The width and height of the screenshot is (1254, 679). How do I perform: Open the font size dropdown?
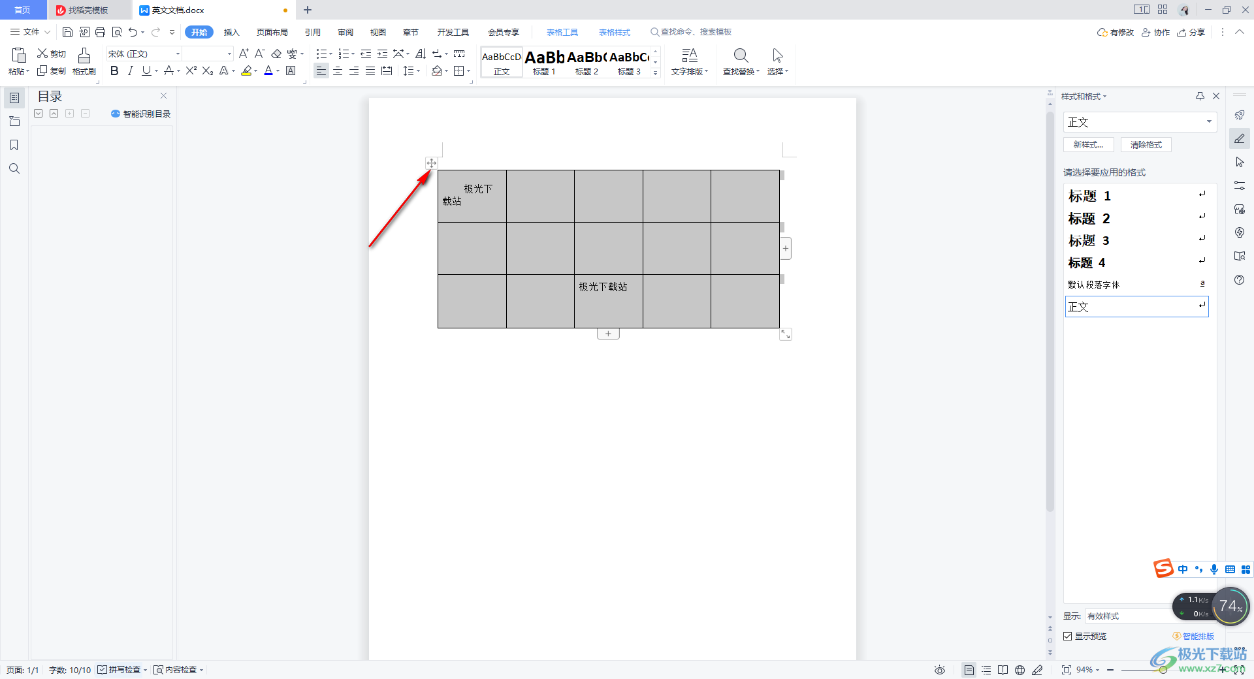(x=229, y=54)
